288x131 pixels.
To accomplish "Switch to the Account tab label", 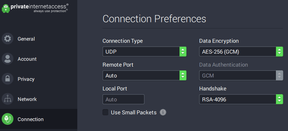I will (27, 59).
